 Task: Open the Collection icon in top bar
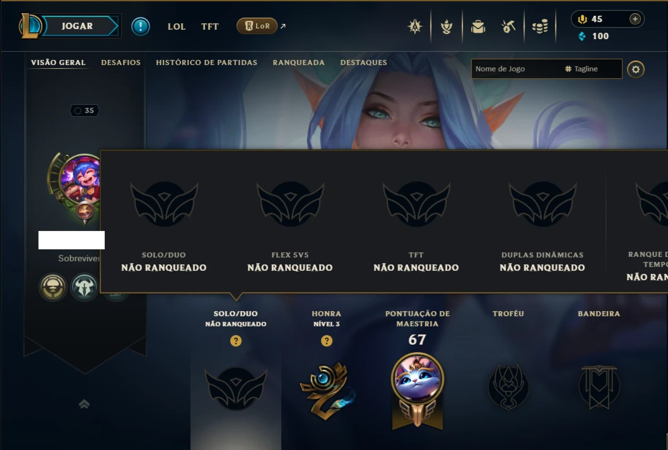click(x=447, y=27)
